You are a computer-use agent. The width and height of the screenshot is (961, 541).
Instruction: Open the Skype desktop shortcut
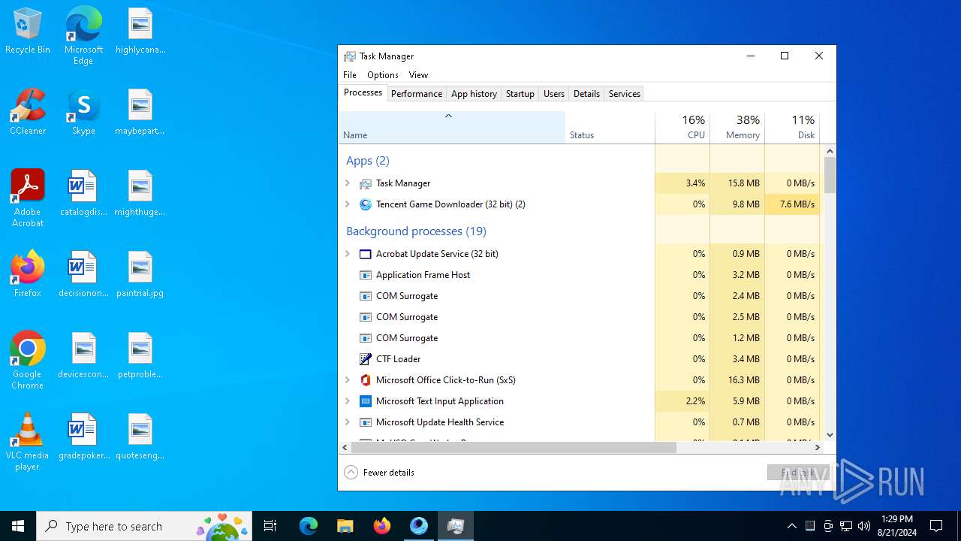[83, 113]
